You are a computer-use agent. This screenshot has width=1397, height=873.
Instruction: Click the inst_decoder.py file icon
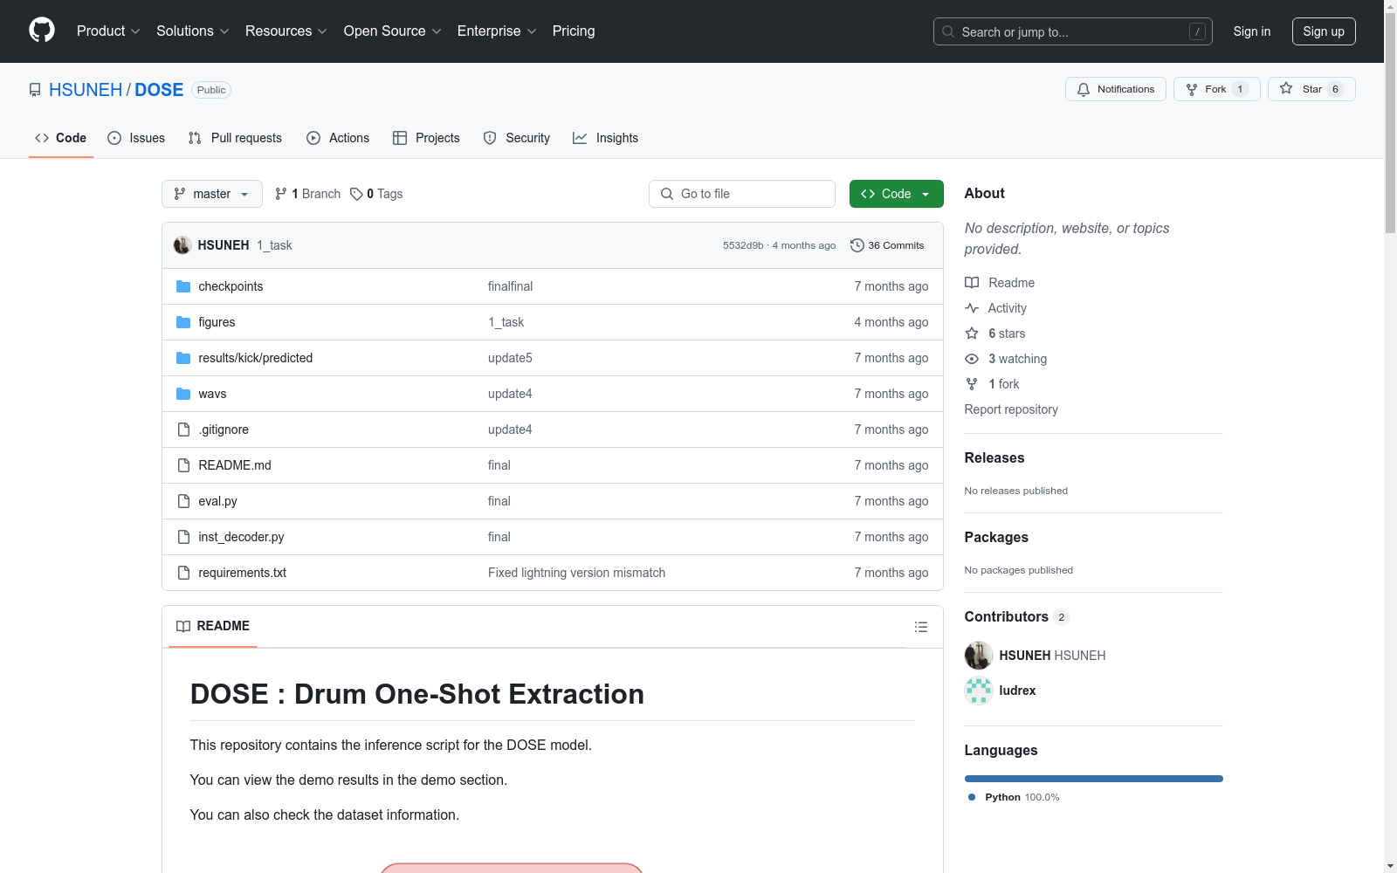pos(183,537)
